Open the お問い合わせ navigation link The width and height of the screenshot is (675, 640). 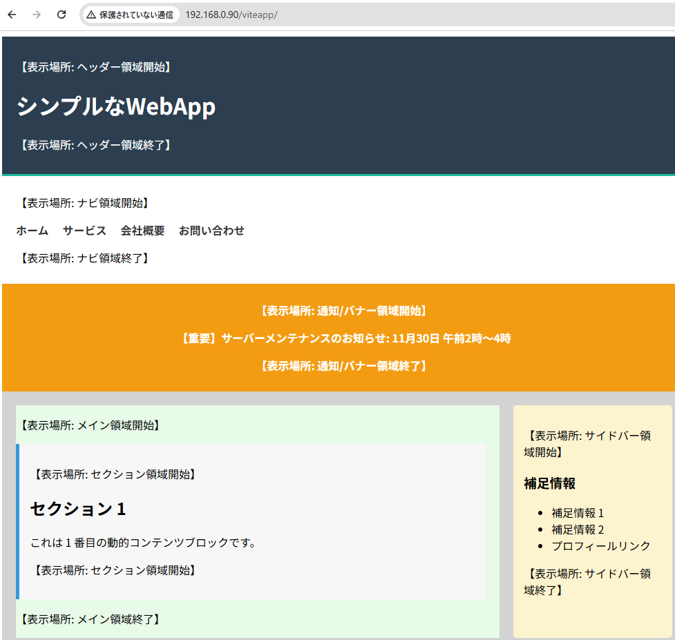click(211, 231)
